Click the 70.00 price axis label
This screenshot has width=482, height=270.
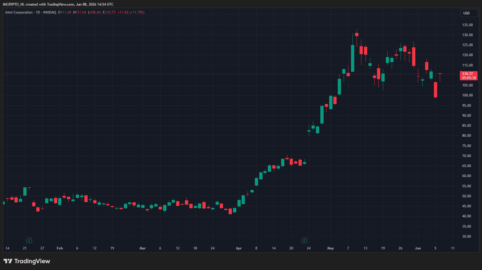coord(467,156)
